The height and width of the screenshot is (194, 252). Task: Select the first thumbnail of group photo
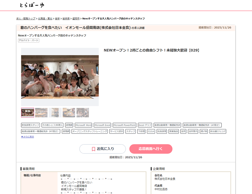click(x=28, y=112)
